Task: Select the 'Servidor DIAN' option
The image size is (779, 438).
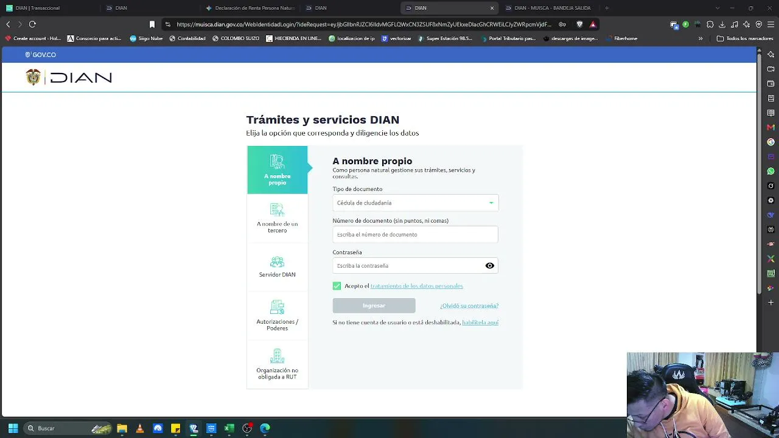Action: pyautogui.click(x=277, y=267)
